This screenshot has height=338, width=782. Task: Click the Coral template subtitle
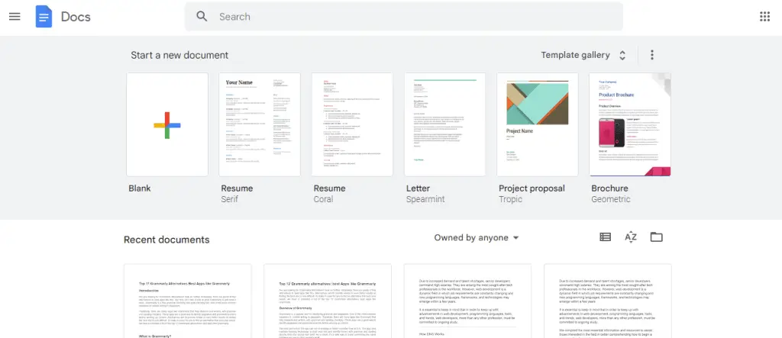tap(323, 199)
